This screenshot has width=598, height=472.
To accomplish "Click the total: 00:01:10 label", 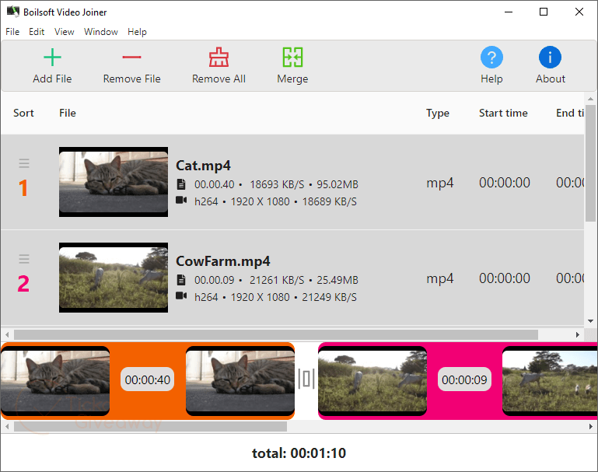I will [x=299, y=453].
